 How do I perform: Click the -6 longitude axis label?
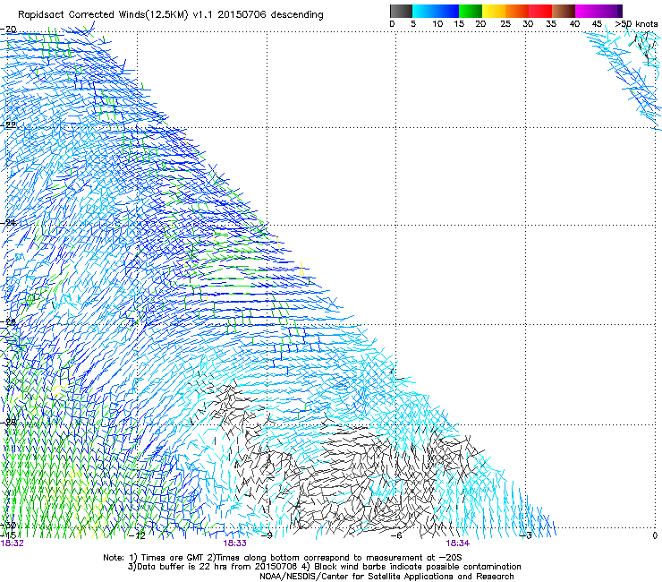pos(396,535)
